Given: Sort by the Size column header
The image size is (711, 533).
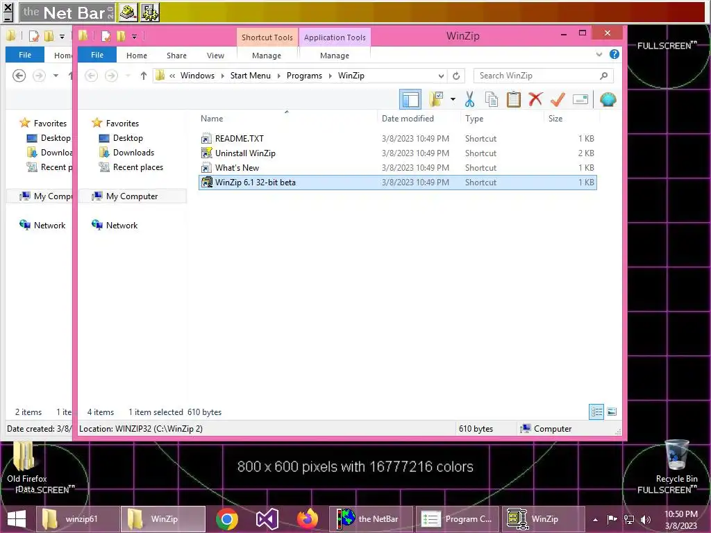Looking at the screenshot, I should coord(555,118).
